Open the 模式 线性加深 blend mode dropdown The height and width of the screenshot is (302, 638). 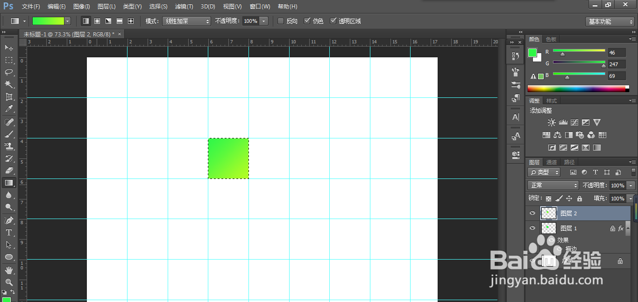click(x=187, y=21)
